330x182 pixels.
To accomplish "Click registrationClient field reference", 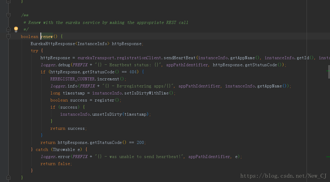I will 139,58.
